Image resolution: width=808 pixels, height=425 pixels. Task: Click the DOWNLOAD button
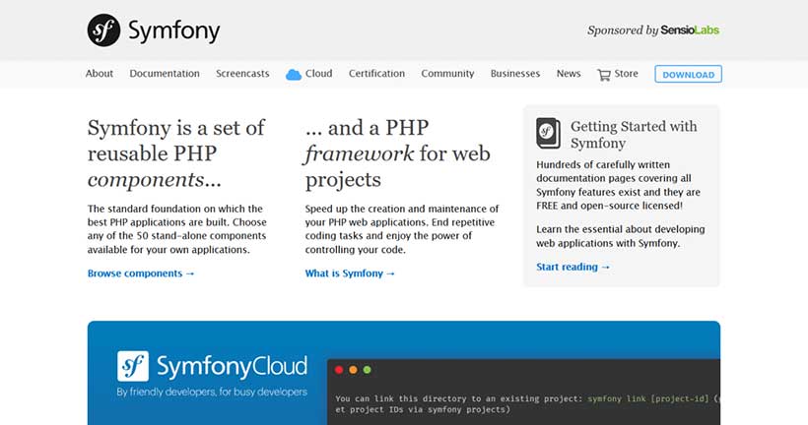point(689,74)
